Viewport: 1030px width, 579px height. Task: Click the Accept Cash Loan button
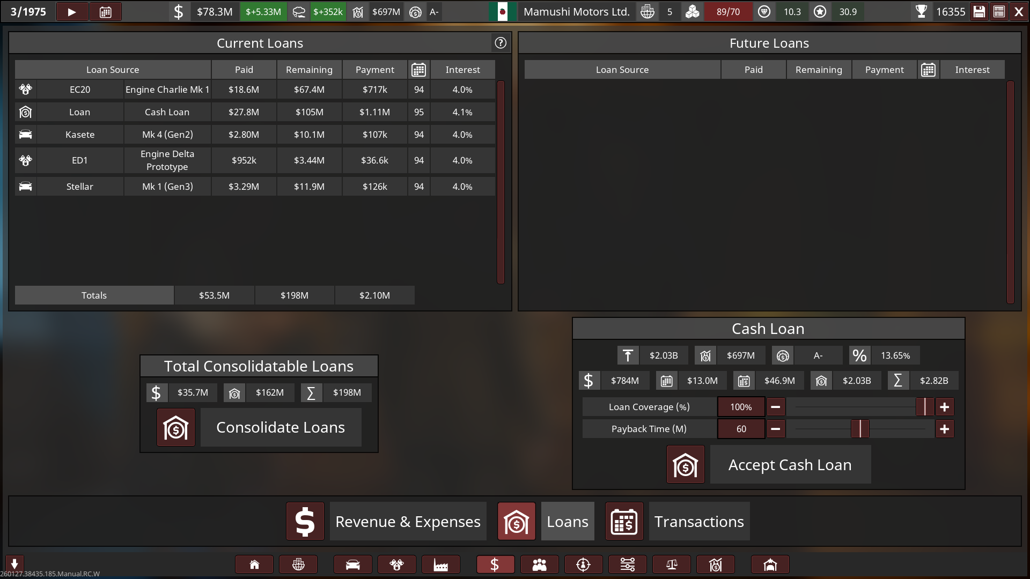coord(790,465)
